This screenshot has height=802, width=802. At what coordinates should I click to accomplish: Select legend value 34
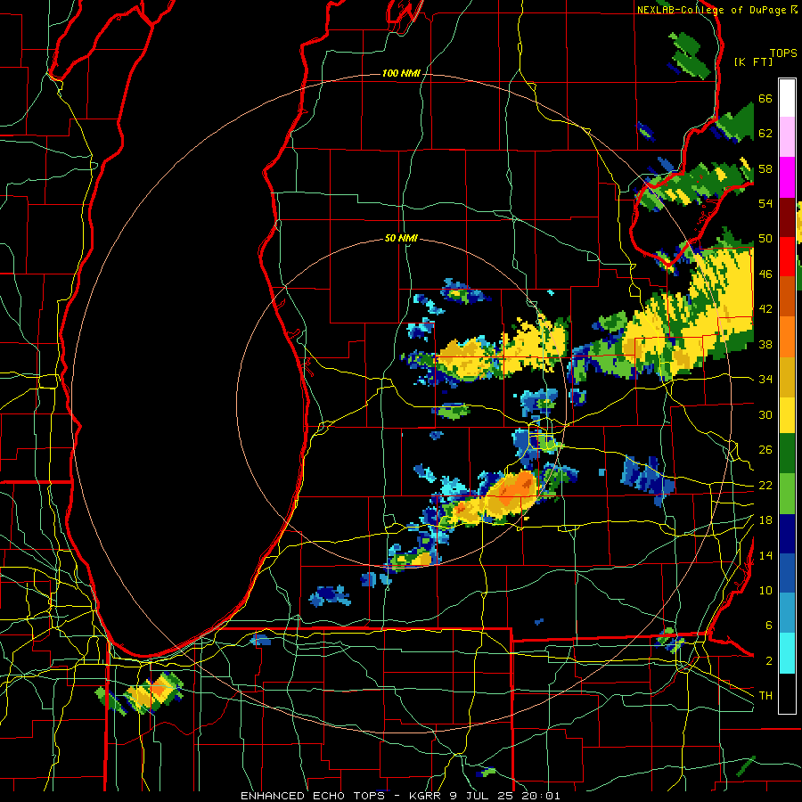pyautogui.click(x=765, y=380)
